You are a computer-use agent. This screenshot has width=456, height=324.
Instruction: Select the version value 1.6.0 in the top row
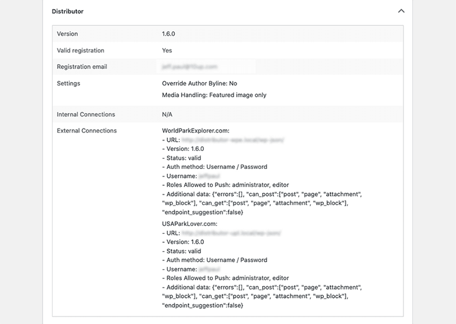click(168, 34)
